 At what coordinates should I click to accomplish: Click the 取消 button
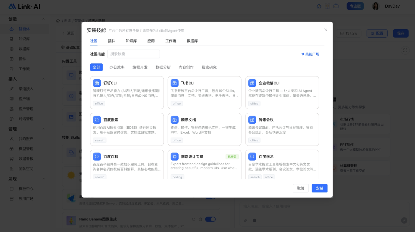300,188
